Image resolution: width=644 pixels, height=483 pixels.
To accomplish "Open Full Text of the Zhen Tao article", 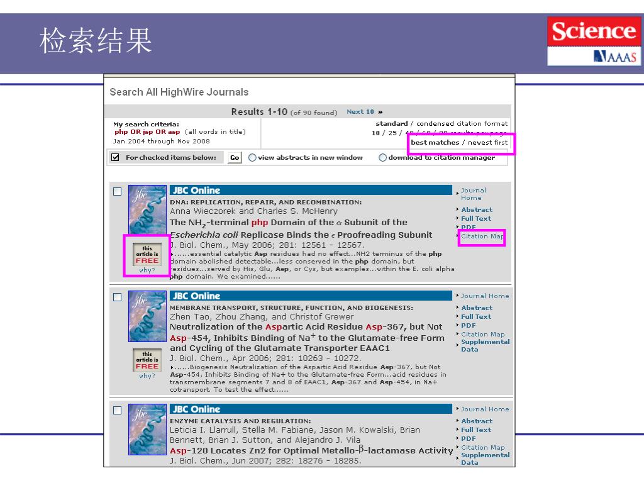I will pos(476,317).
